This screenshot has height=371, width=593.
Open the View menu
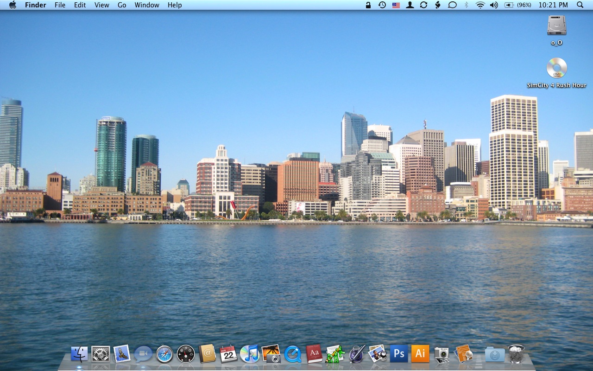[101, 5]
